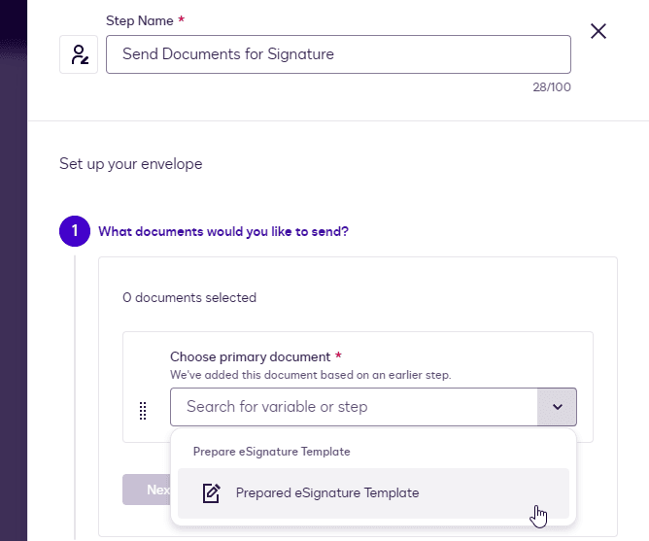Click the "Prepare eSignature Template" group header
The width and height of the screenshot is (649, 541).
[x=271, y=452]
